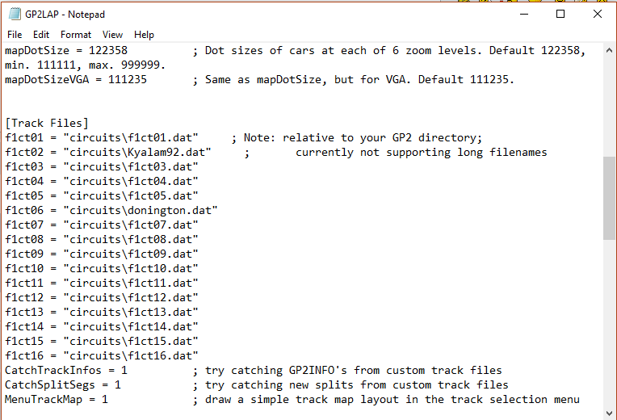This screenshot has height=420, width=617.
Task: Open the Format menu
Action: point(76,35)
